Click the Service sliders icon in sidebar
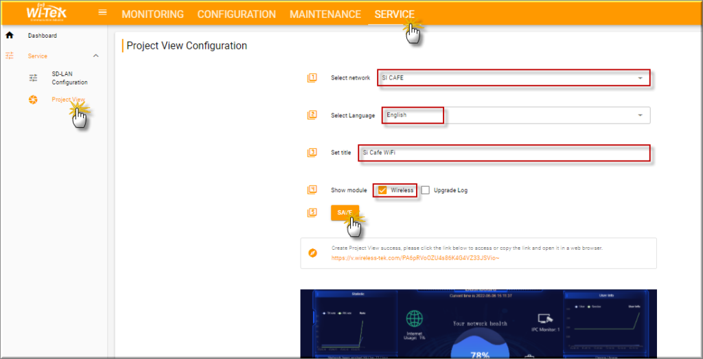Viewport: 703px width, 359px height. (10, 56)
